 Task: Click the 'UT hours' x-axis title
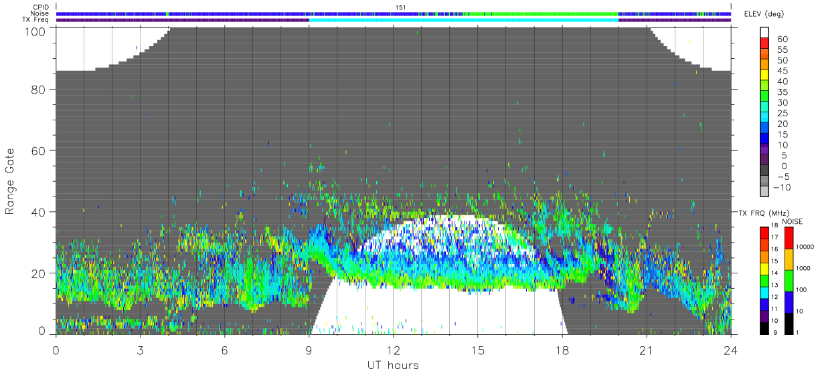pyautogui.click(x=393, y=366)
